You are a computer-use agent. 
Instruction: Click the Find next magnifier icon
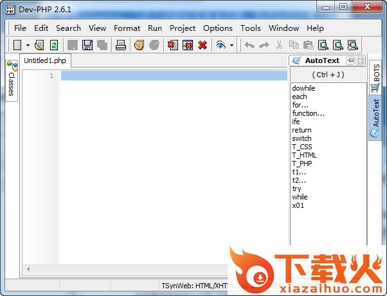[x=338, y=45]
